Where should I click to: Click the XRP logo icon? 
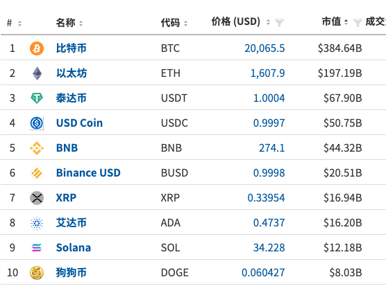(37, 198)
